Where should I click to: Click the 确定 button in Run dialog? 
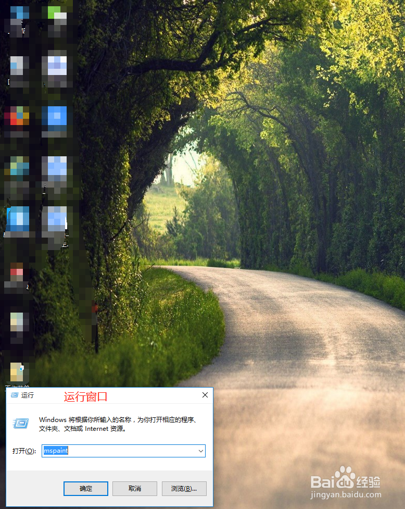pos(86,489)
